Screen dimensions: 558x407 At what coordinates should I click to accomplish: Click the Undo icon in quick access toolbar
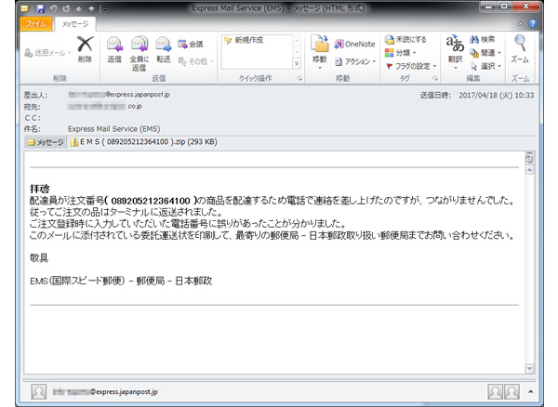point(53,8)
